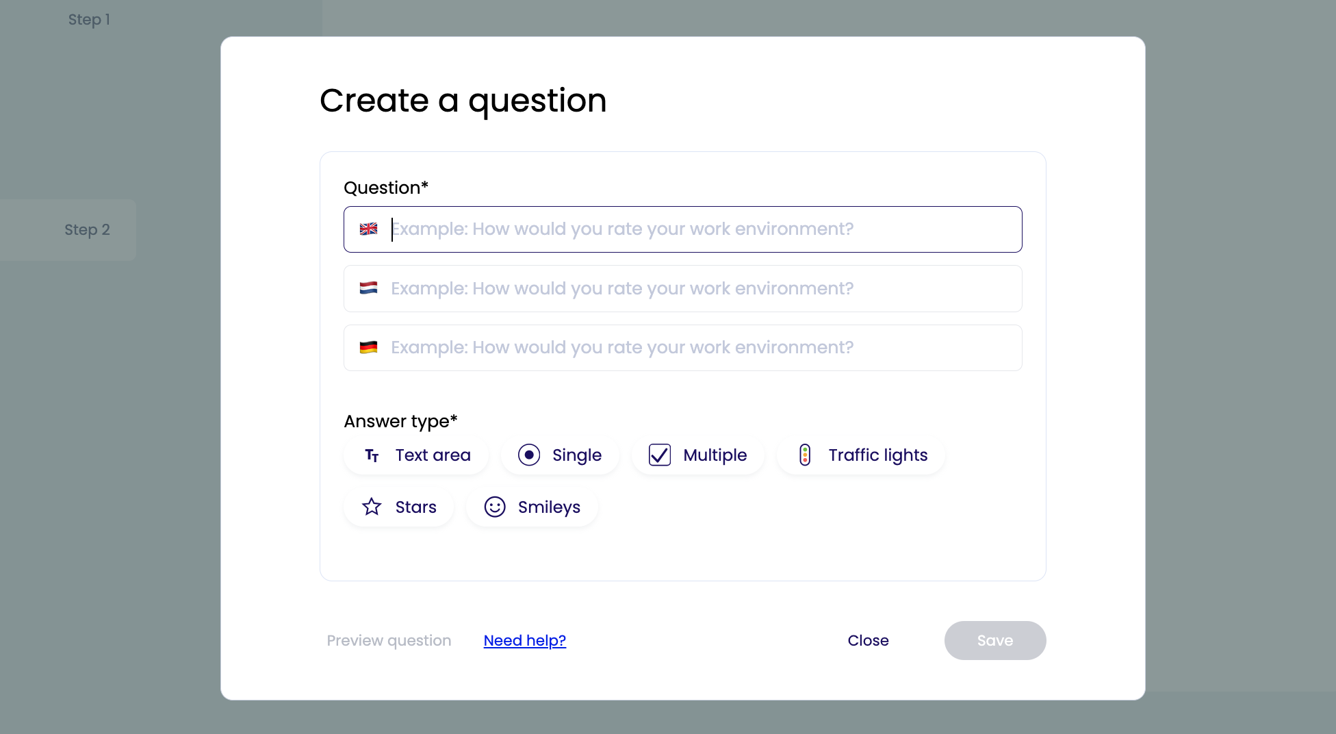Click the Stars icon
The width and height of the screenshot is (1336, 734).
(372, 507)
